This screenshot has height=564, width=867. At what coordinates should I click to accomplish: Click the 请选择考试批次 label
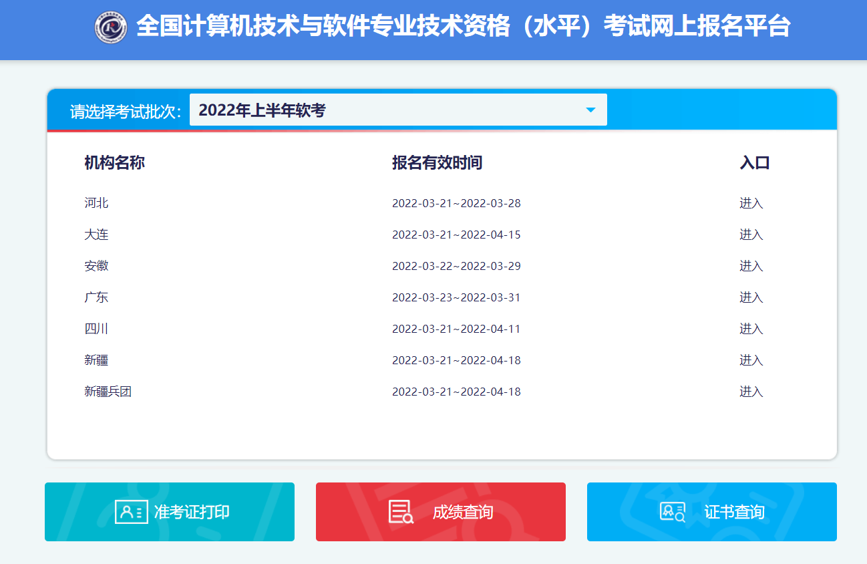coord(126,111)
